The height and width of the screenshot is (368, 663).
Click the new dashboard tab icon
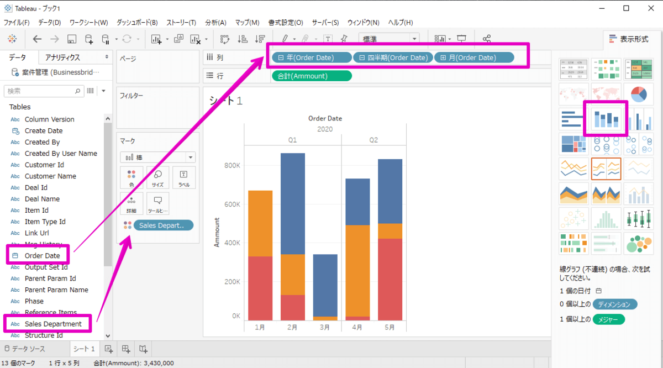[126, 349]
